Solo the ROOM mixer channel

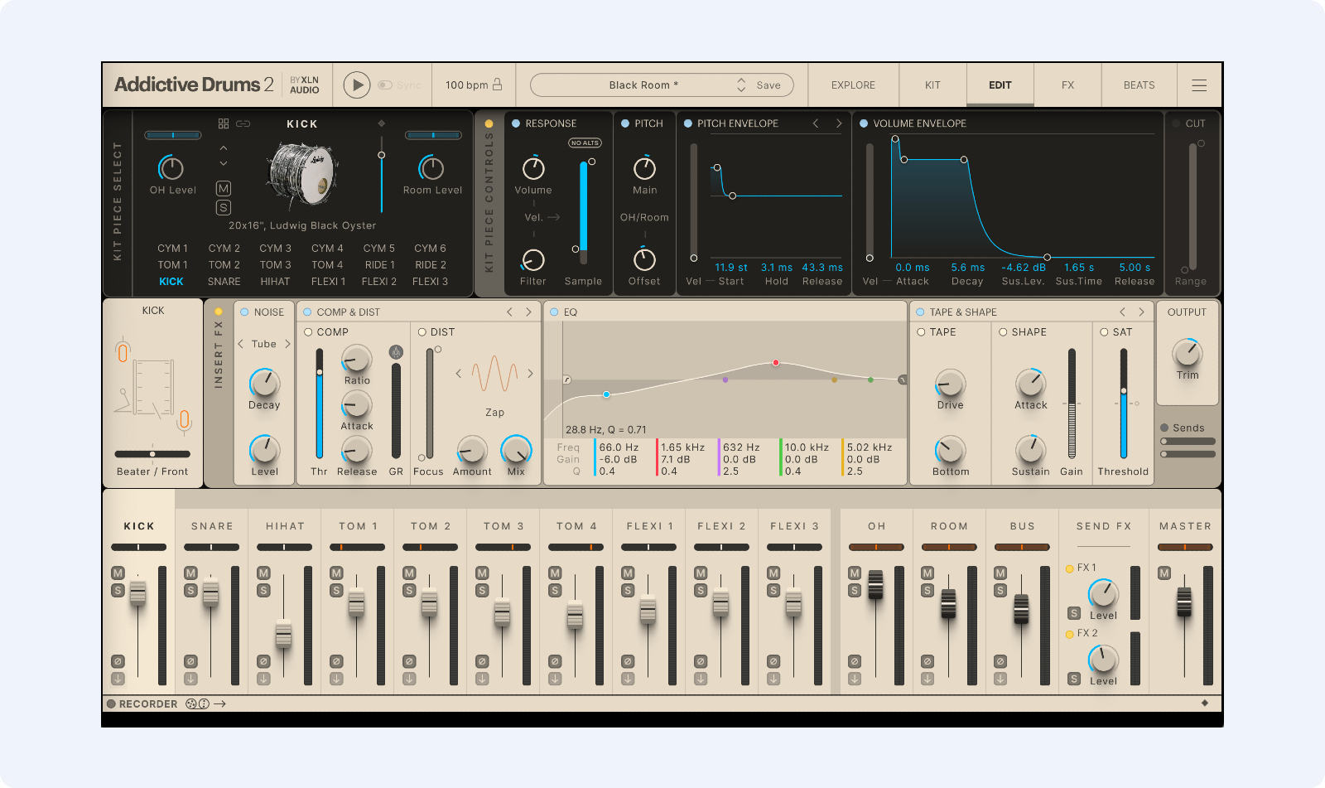coord(927,591)
